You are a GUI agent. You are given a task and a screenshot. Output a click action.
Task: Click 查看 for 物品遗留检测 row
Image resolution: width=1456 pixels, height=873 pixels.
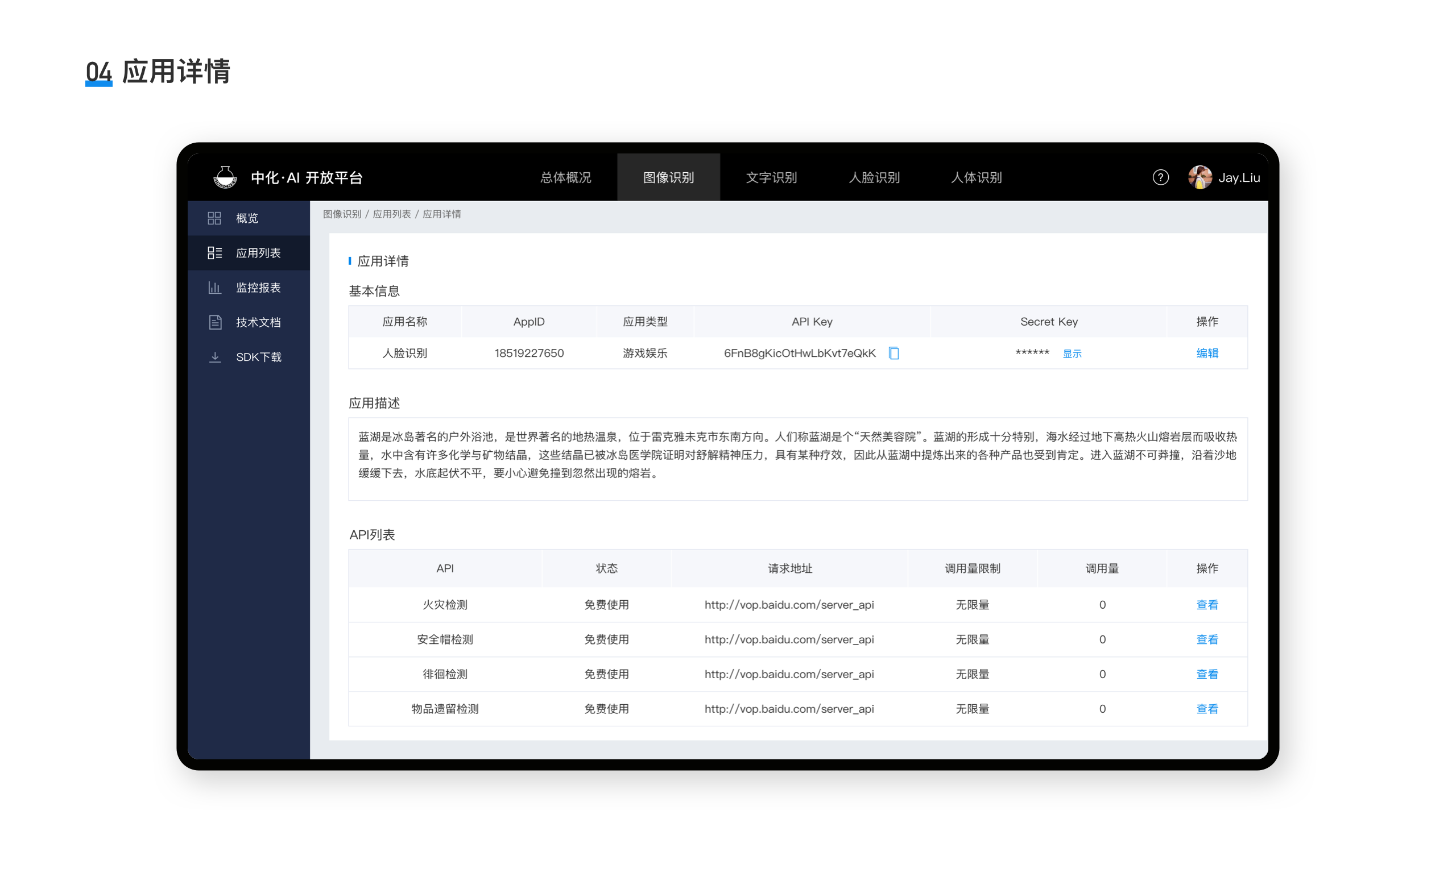1207,709
